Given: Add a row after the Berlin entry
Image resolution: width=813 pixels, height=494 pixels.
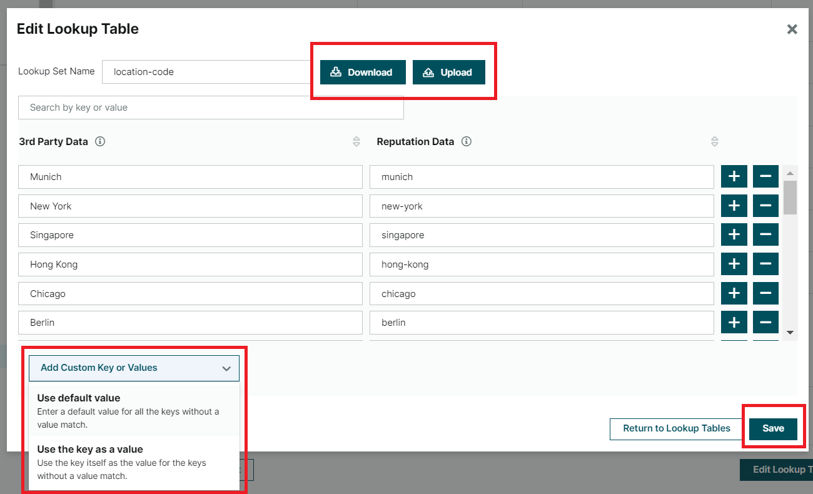Looking at the screenshot, I should (x=734, y=322).
